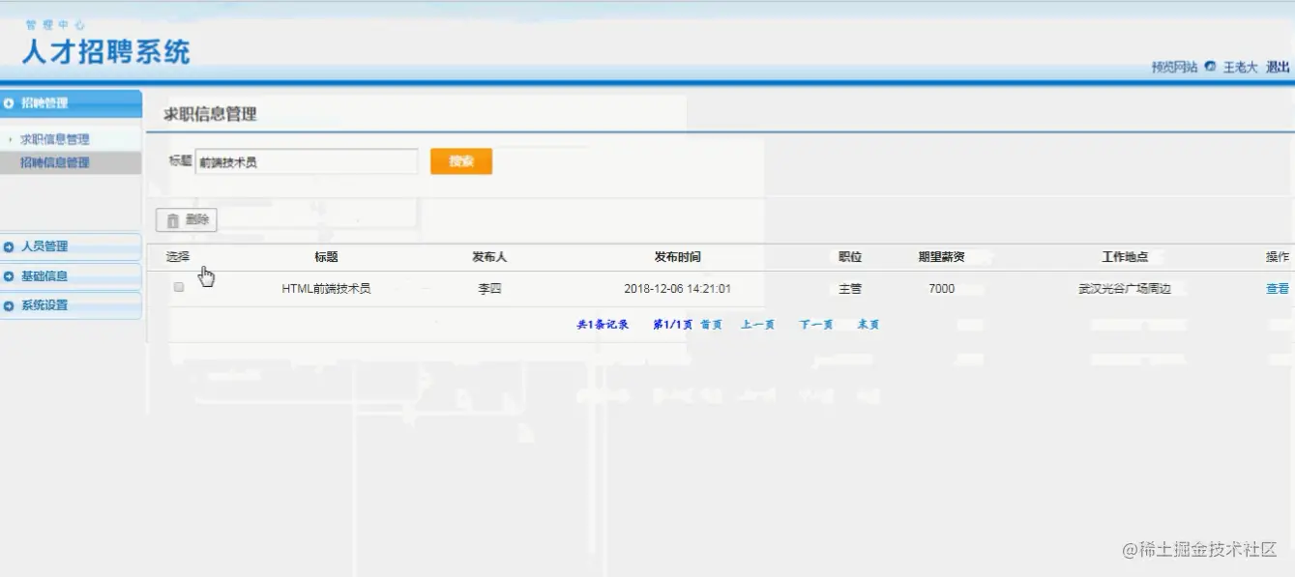Image resolution: width=1295 pixels, height=577 pixels.
Task: Click the HTML前端技术员 title cell
Action: 326,288
